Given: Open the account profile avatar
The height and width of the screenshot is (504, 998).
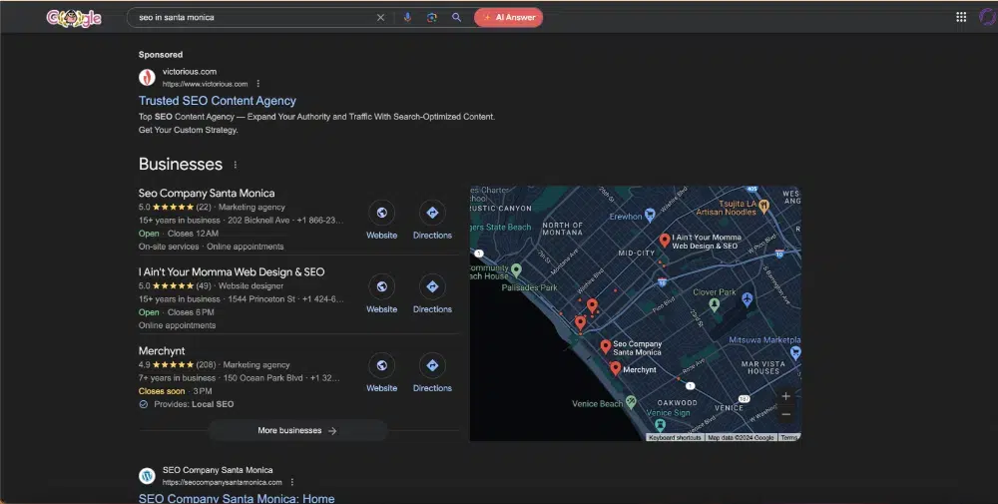Looking at the screenshot, I should [988, 17].
